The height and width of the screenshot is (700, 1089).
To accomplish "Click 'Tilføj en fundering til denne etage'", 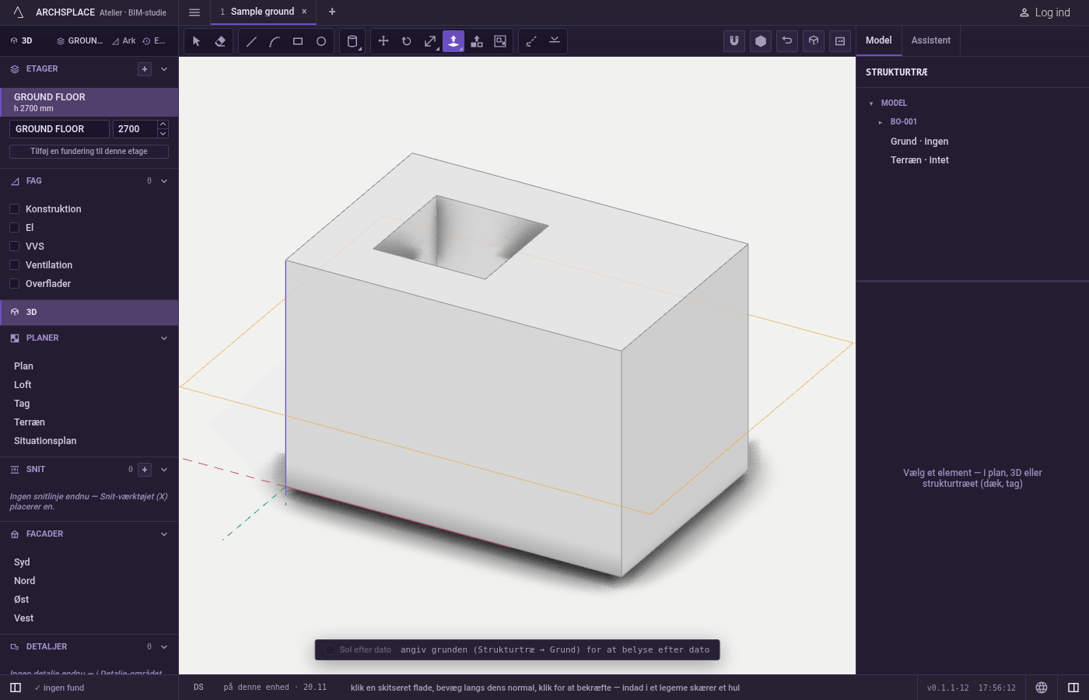I will [89, 152].
